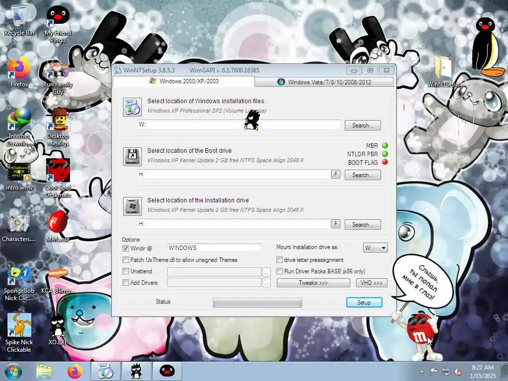The width and height of the screenshot is (508, 381).
Task: Click the MBR green status light
Action: tap(385, 145)
